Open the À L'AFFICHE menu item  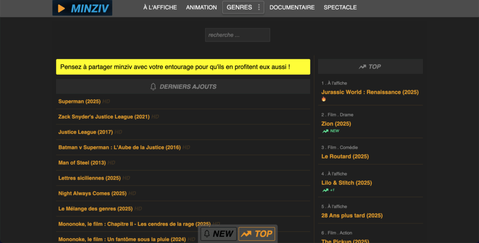(x=160, y=7)
